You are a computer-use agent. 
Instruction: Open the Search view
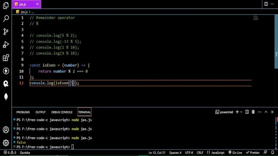pyautogui.click(x=6, y=18)
